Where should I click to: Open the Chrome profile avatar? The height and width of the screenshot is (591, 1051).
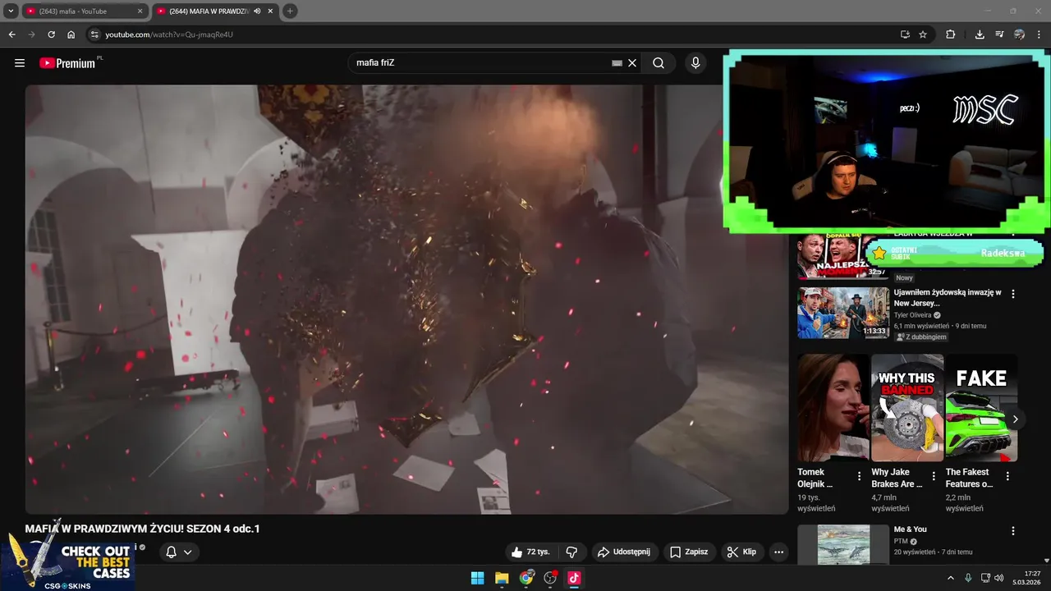(1019, 34)
